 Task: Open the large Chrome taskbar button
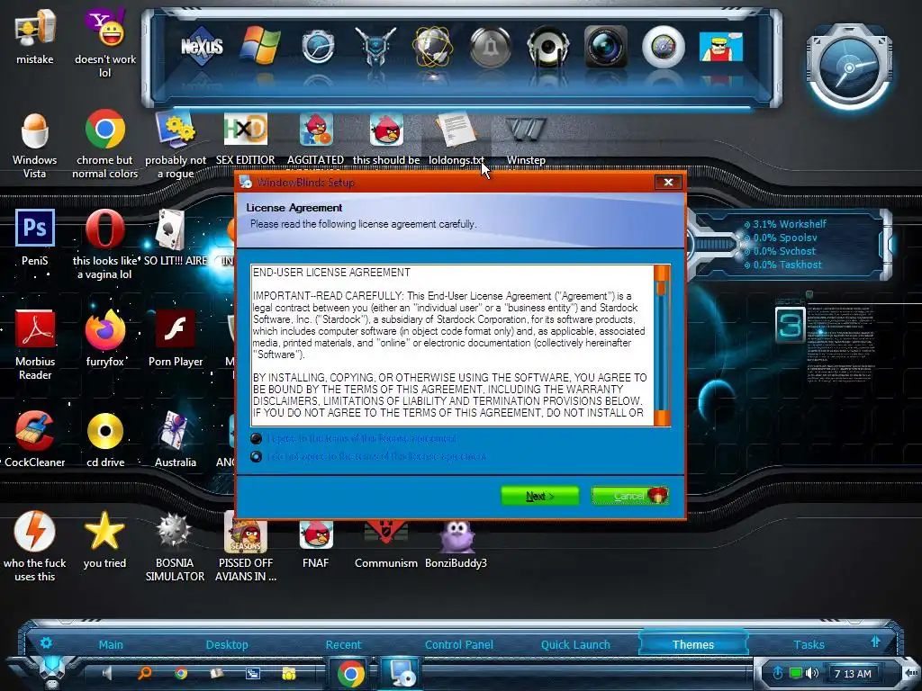tap(351, 674)
